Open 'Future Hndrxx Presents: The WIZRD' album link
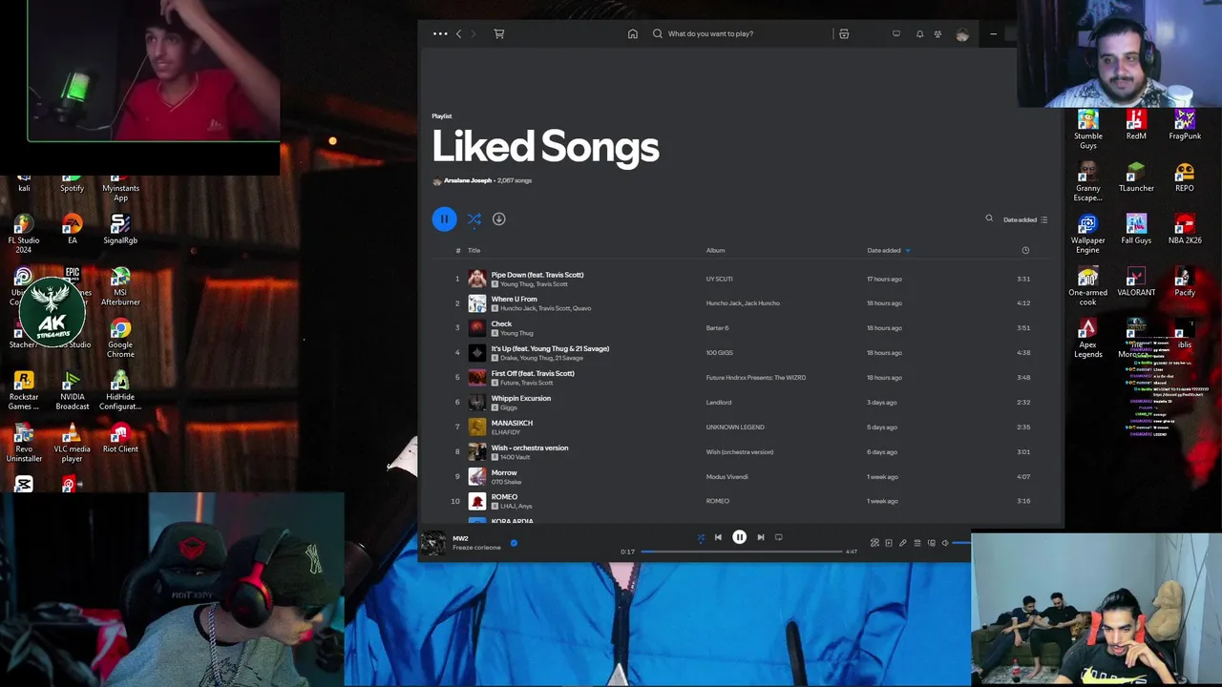This screenshot has height=687, width=1222. (x=756, y=378)
